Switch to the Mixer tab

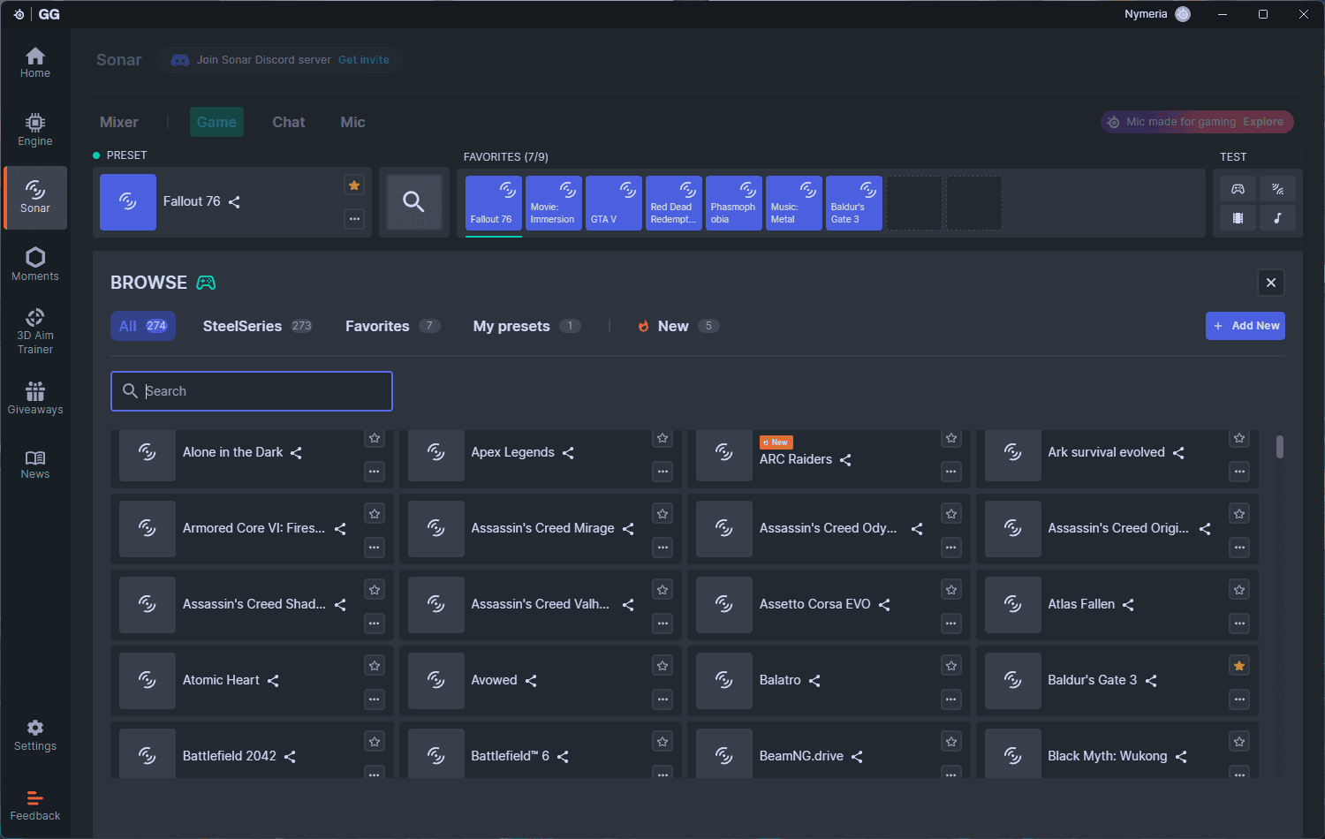tap(119, 122)
